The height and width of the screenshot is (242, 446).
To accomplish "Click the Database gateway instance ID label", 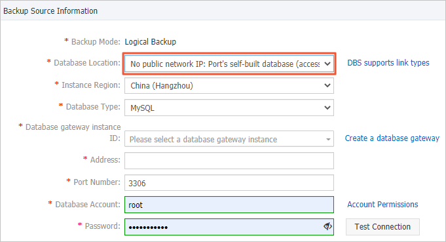I will click(x=73, y=132).
